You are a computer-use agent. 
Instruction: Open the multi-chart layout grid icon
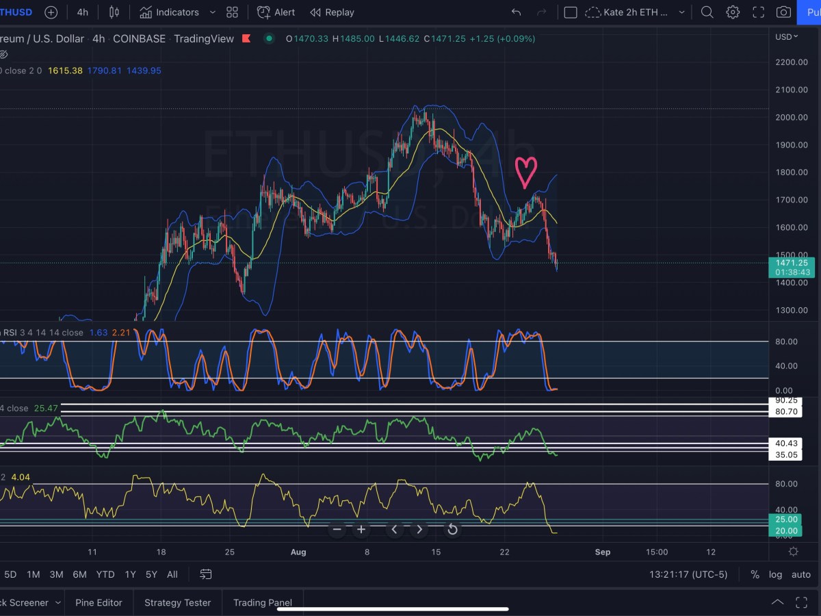[232, 12]
